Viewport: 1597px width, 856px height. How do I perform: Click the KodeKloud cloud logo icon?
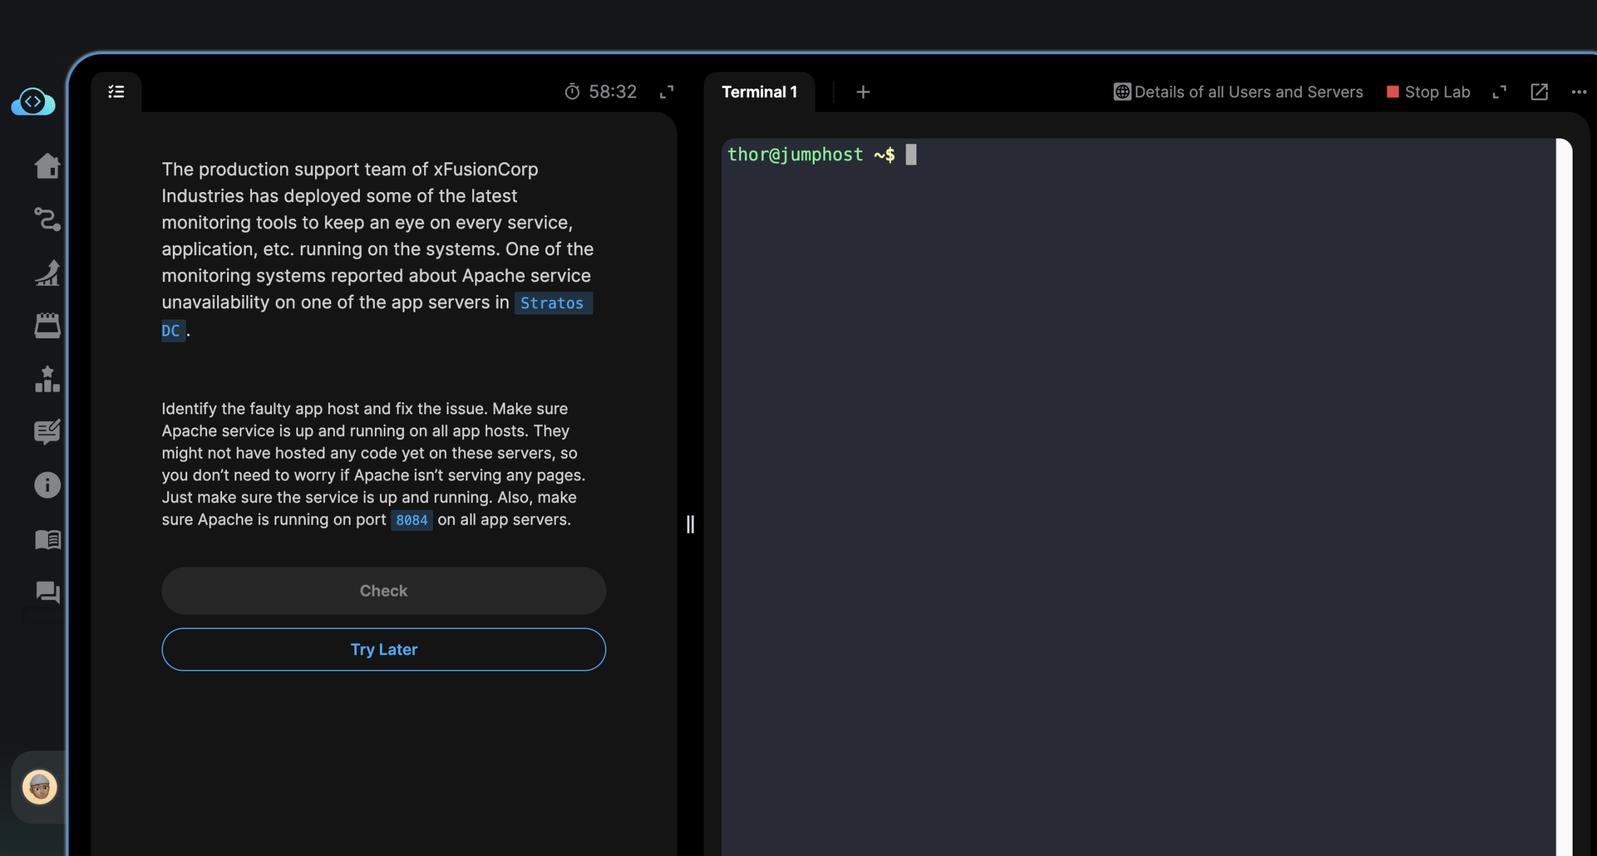[x=33, y=102]
